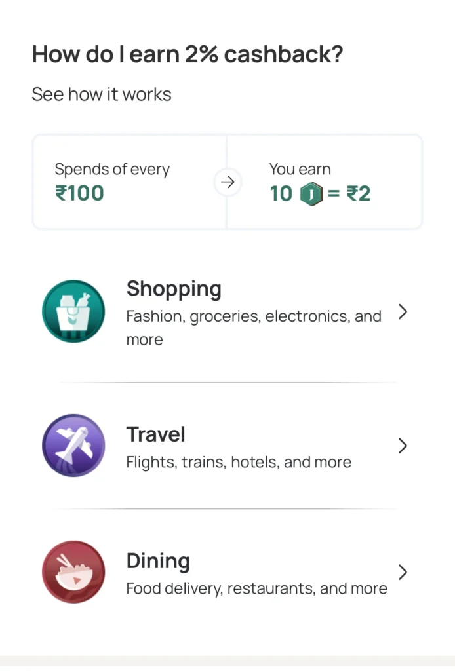This screenshot has width=455, height=671.
Task: Tap the green hexagon coin icon
Action: 311,194
